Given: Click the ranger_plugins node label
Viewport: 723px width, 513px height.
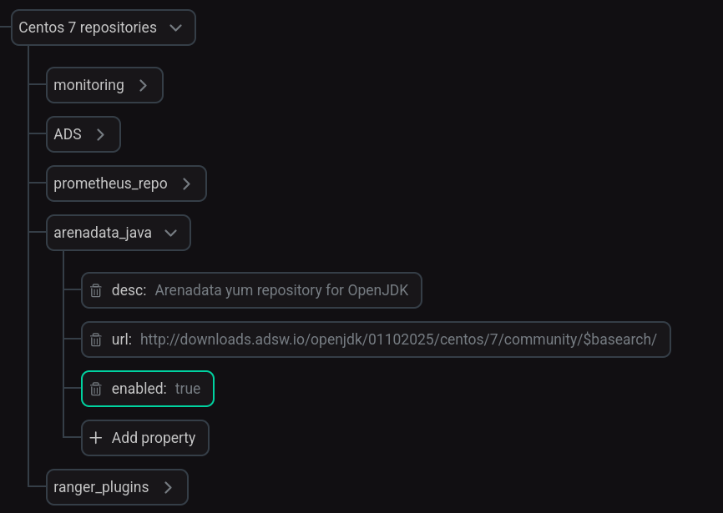Looking at the screenshot, I should coord(102,487).
